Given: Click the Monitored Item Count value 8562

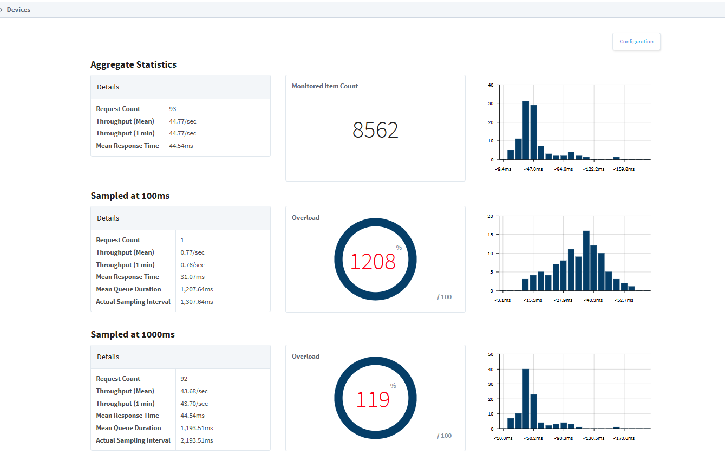Looking at the screenshot, I should click(x=375, y=130).
